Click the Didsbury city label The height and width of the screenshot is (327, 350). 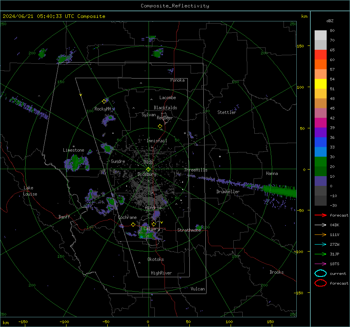tap(147, 174)
